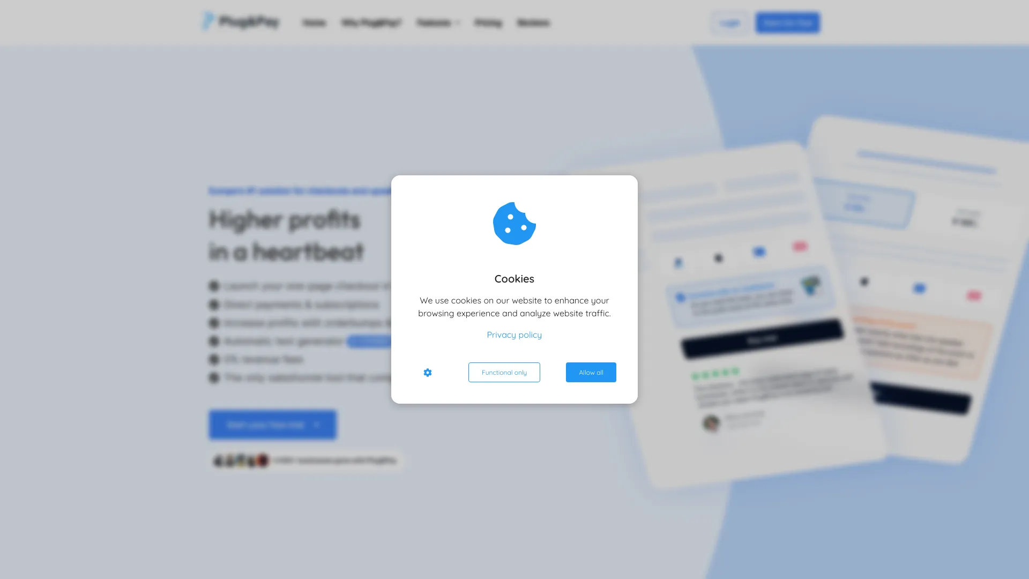Click the Privacy policy link
Screen dimensions: 1029x579
point(514,335)
